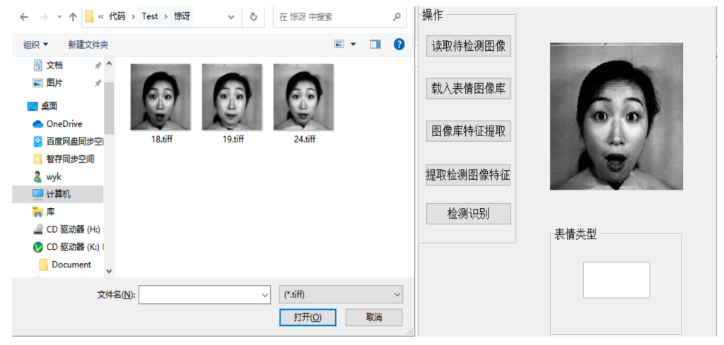
Task: Change view via the view icon
Action: (x=340, y=44)
